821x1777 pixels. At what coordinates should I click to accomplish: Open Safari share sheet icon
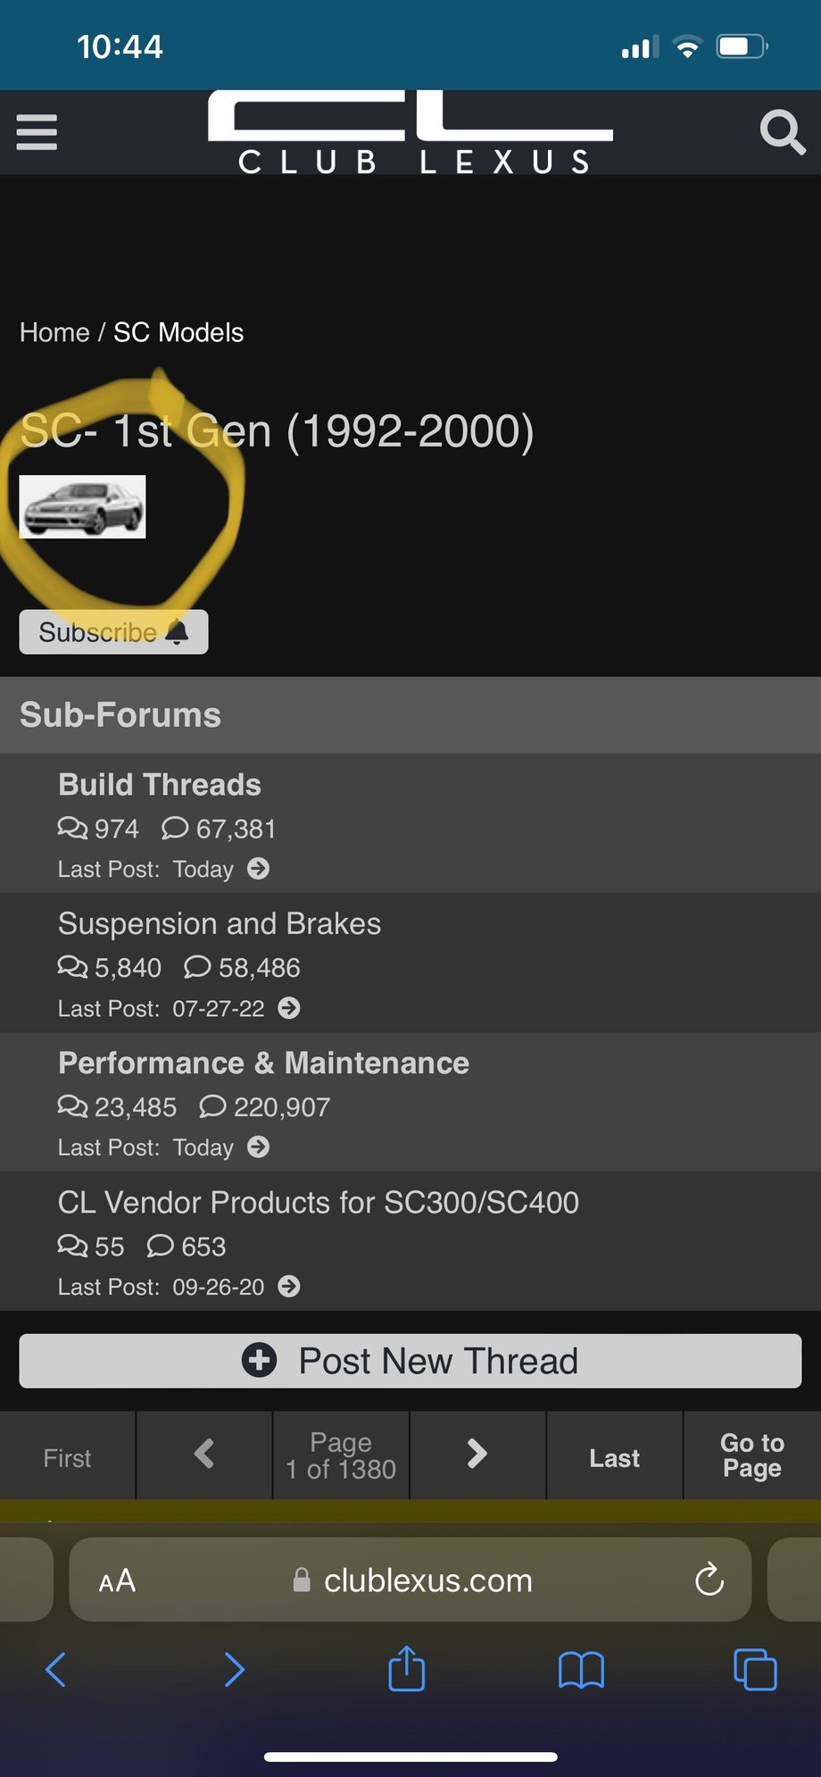click(407, 1668)
